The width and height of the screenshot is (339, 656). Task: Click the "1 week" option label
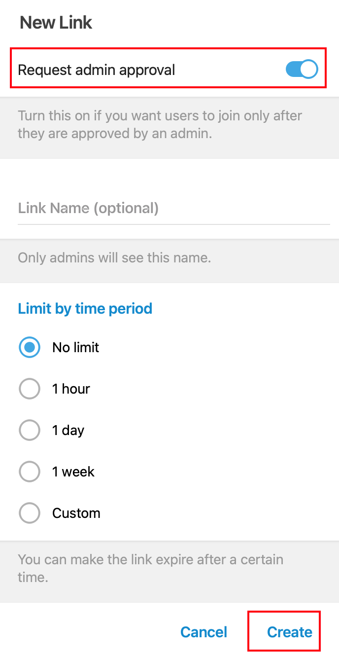(73, 472)
